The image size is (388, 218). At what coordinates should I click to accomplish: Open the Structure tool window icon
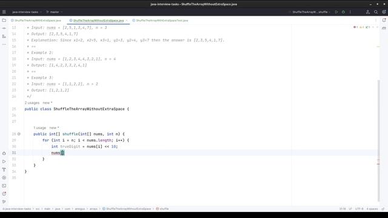coord(4,36)
